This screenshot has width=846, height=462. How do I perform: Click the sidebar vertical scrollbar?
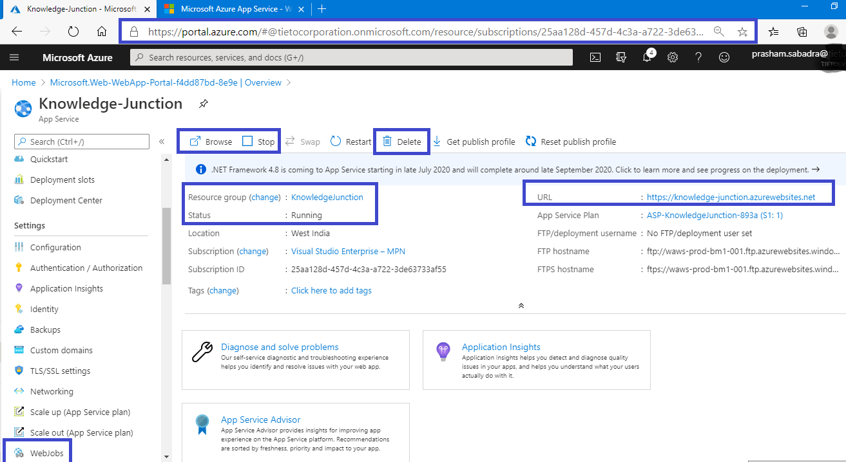pyautogui.click(x=166, y=245)
